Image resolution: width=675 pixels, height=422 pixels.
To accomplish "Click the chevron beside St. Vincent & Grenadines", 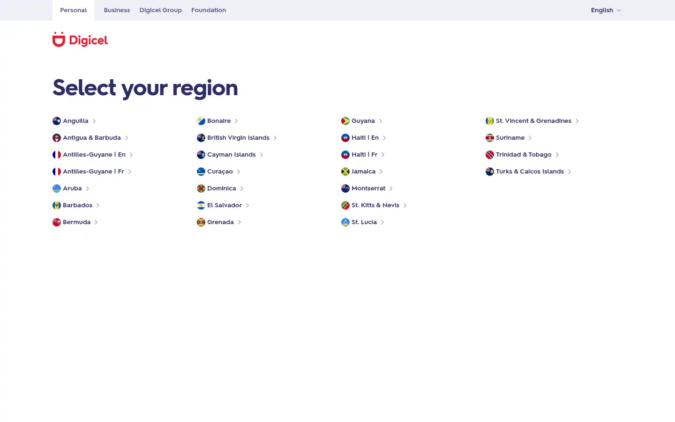I will [577, 121].
